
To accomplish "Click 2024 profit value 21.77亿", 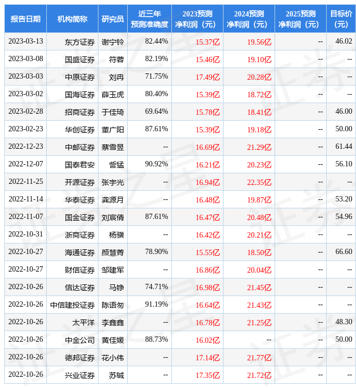I will (259, 358).
